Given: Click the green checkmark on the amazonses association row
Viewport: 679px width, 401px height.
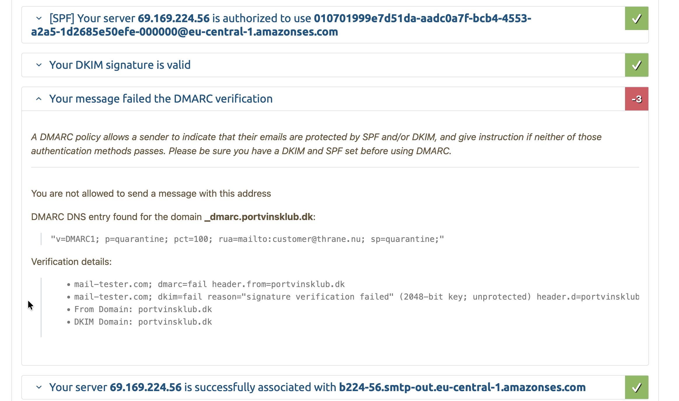Looking at the screenshot, I should click(x=636, y=387).
